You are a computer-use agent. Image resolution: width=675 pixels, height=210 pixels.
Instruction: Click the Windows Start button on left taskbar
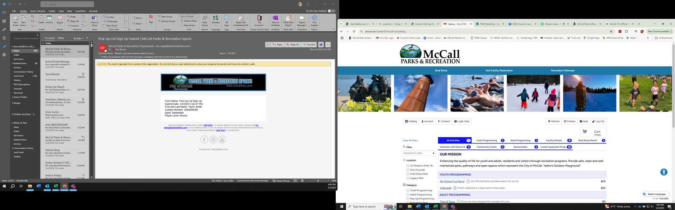tap(4, 186)
